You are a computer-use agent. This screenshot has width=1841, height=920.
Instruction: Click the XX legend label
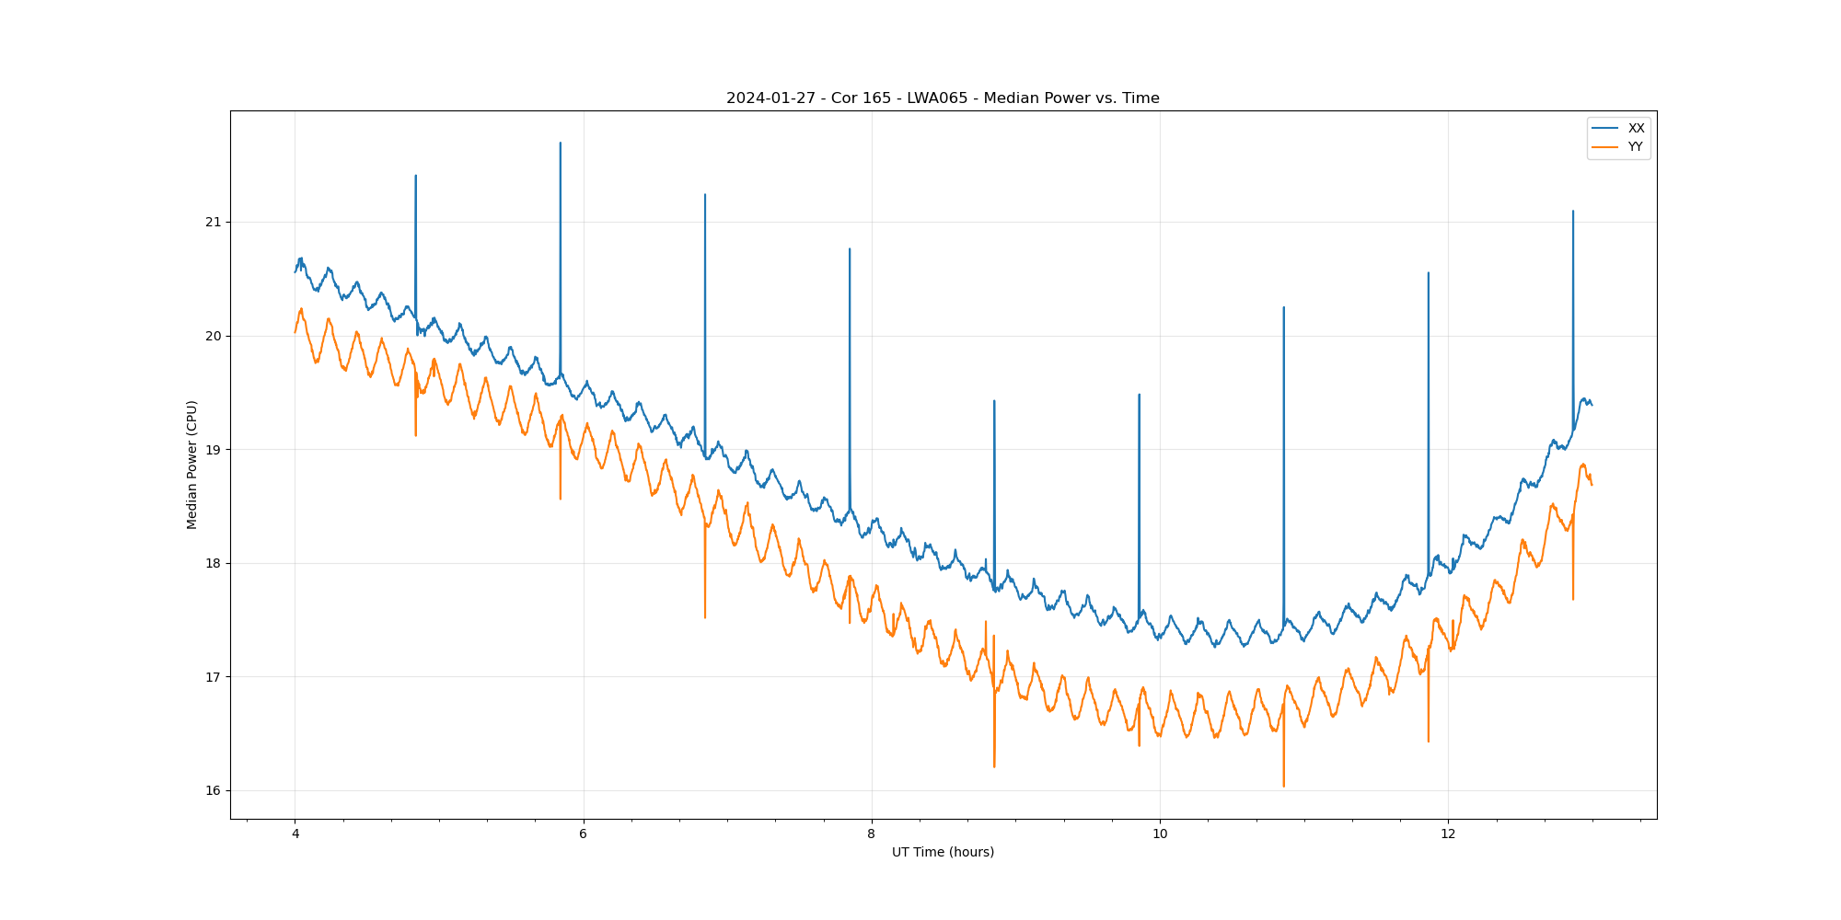pos(1636,129)
